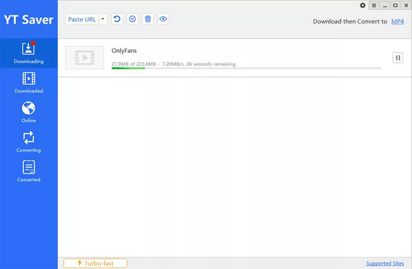Switch to the Downloaded section
The width and height of the screenshot is (412, 269).
point(28,82)
